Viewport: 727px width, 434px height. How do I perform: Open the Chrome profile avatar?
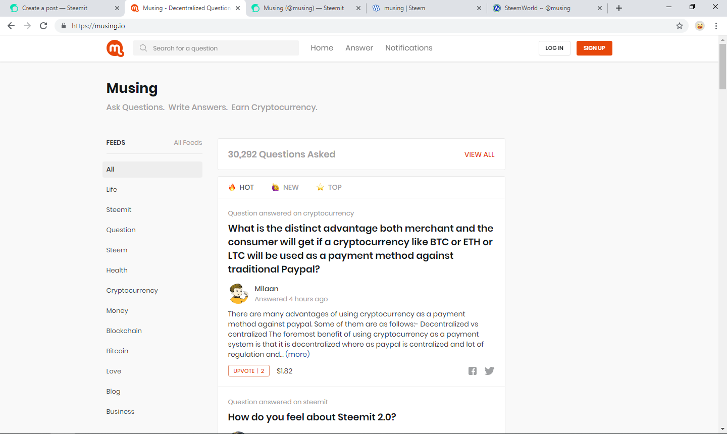(x=700, y=26)
